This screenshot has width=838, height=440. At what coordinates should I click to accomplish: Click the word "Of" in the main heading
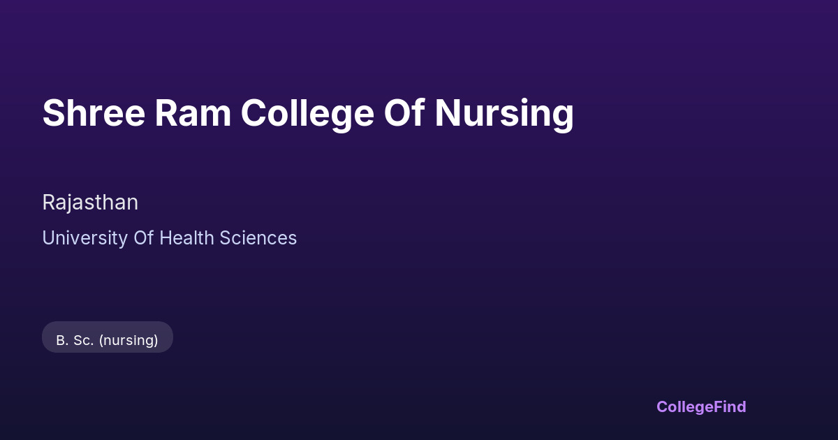pos(404,113)
